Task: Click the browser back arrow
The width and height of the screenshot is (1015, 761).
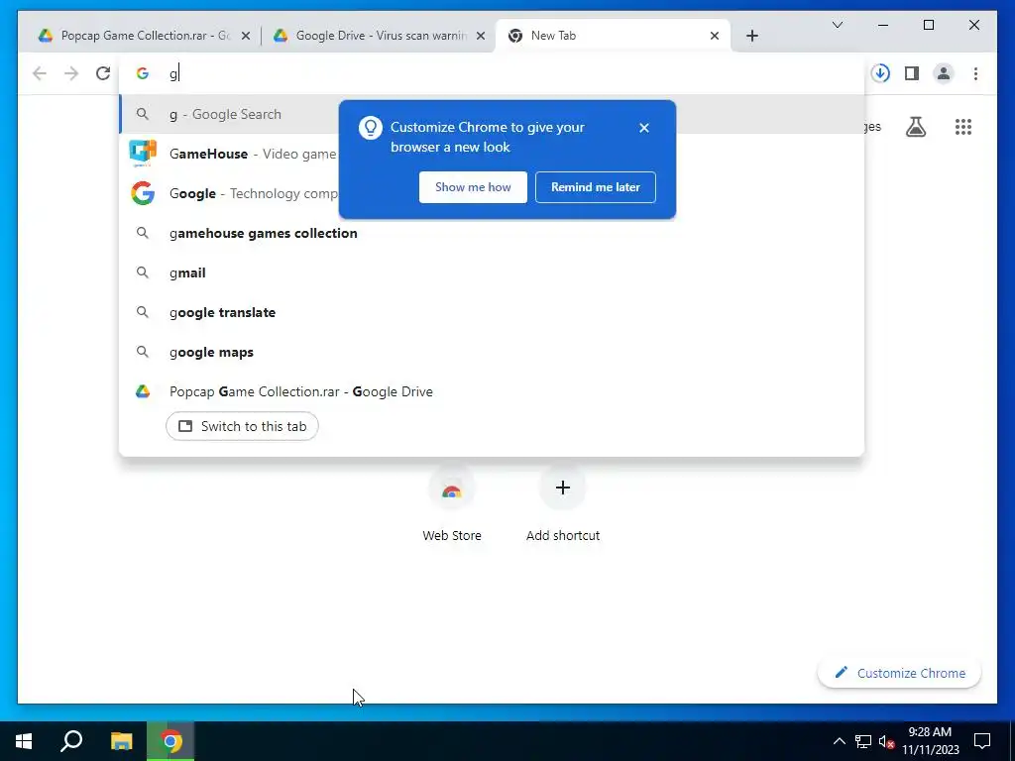Action: [x=40, y=73]
